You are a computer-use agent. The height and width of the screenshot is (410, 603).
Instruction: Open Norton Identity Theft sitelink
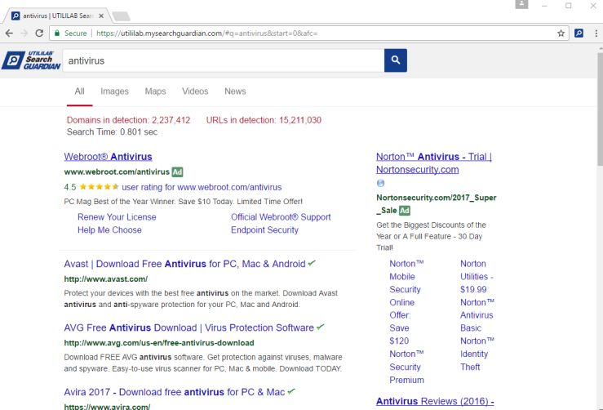(x=477, y=354)
